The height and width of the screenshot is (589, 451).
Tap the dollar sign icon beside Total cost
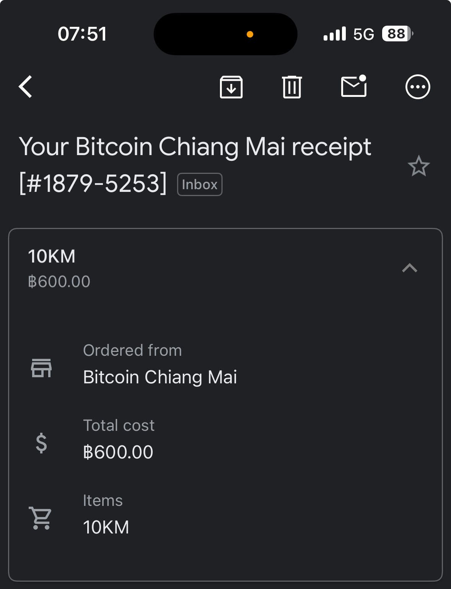click(x=41, y=443)
